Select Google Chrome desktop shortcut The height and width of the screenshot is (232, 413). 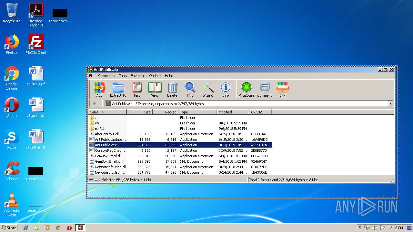pyautogui.click(x=12, y=78)
